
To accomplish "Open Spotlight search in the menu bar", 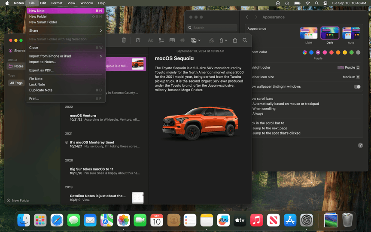I will (x=316, y=3).
